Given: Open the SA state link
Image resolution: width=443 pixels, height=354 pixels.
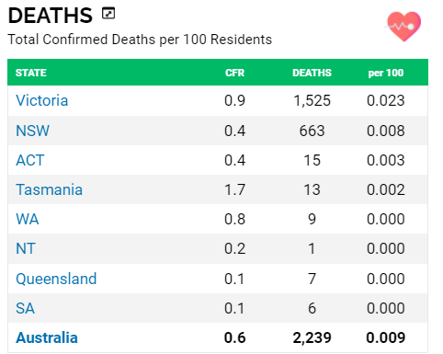Looking at the screenshot, I should (x=25, y=308).
